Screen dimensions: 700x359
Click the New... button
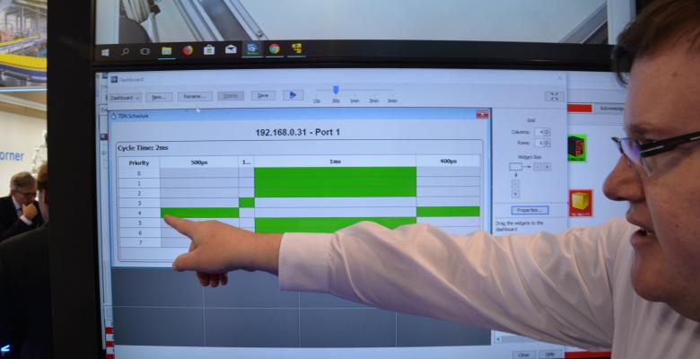pyautogui.click(x=160, y=97)
